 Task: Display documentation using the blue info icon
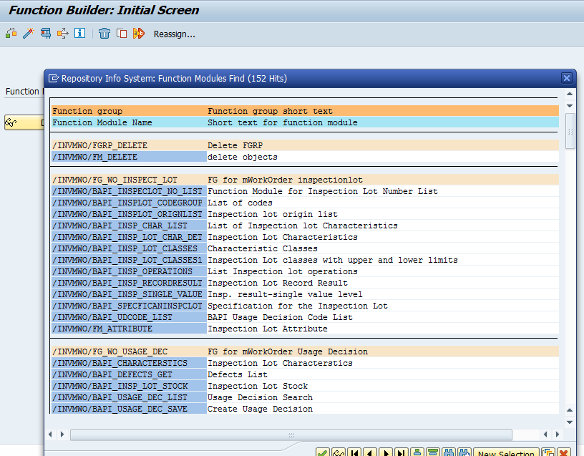coord(79,33)
